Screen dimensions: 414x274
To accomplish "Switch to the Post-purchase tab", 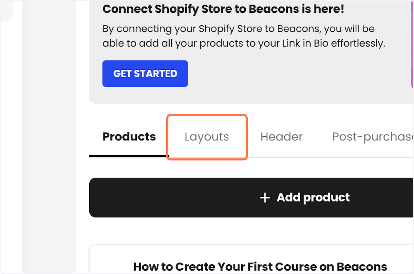I will pos(373,137).
